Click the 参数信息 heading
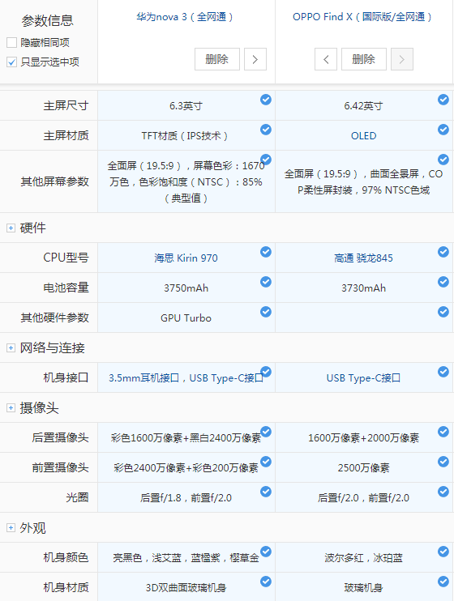 tap(48, 20)
